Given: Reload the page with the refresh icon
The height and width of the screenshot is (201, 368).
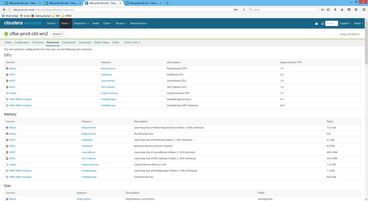Looking at the screenshot, I should [x=244, y=10].
